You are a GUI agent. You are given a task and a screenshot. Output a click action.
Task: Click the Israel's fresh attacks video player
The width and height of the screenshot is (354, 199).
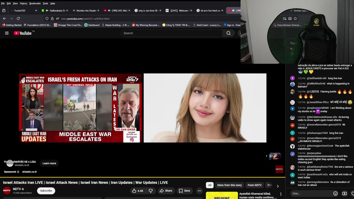(80, 108)
